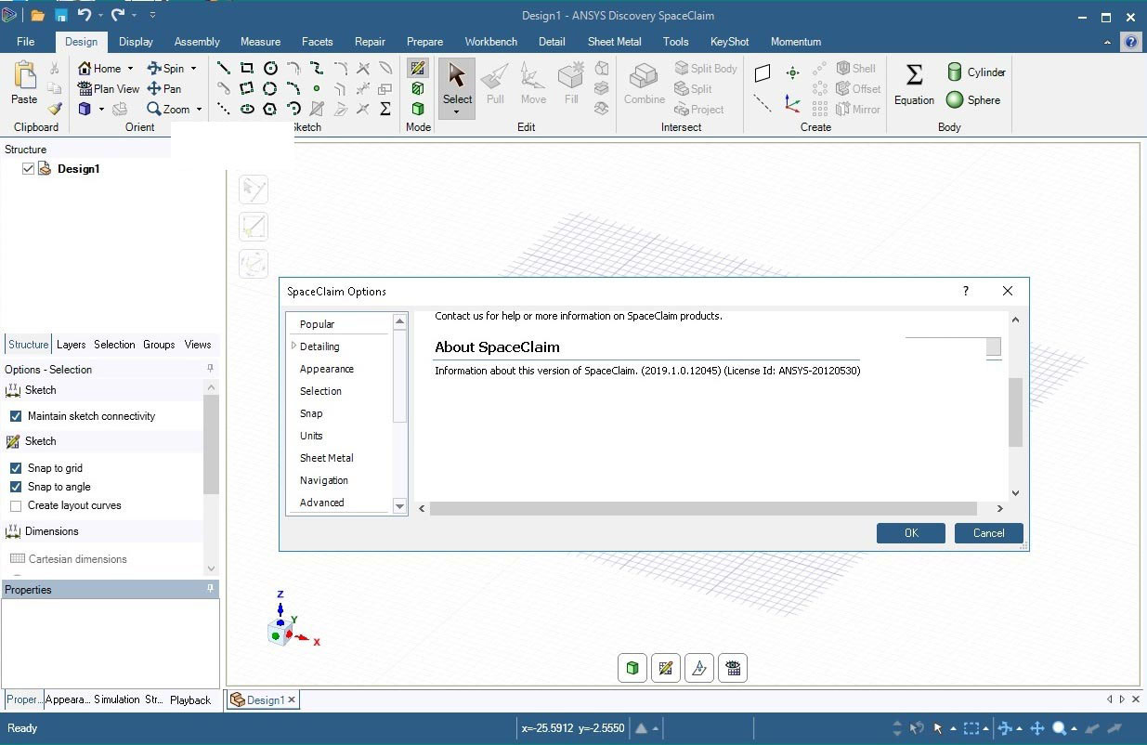The height and width of the screenshot is (745, 1147).
Task: Insert an Axis from Create group
Action: click(x=762, y=104)
